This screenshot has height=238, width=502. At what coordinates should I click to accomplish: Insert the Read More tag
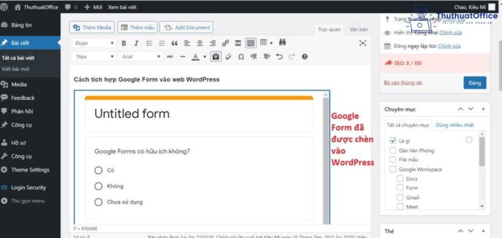(238, 43)
